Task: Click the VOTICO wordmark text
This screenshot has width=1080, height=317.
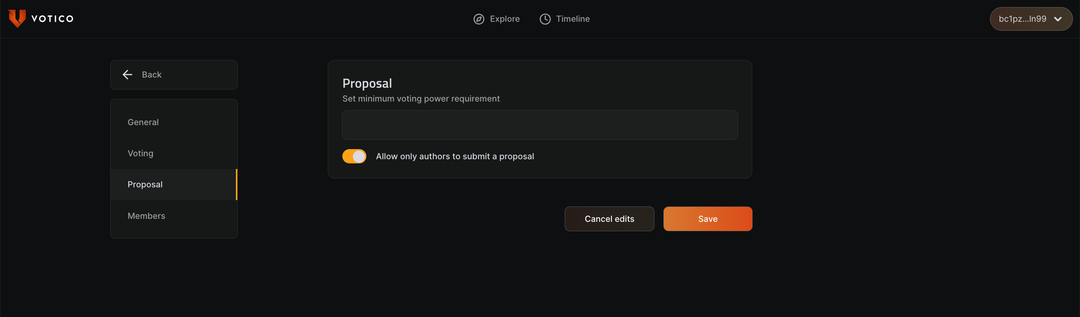Action: point(52,19)
